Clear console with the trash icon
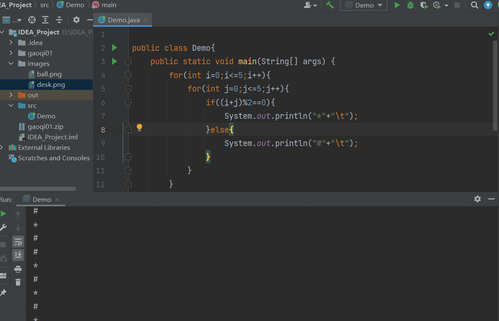 tap(18, 282)
